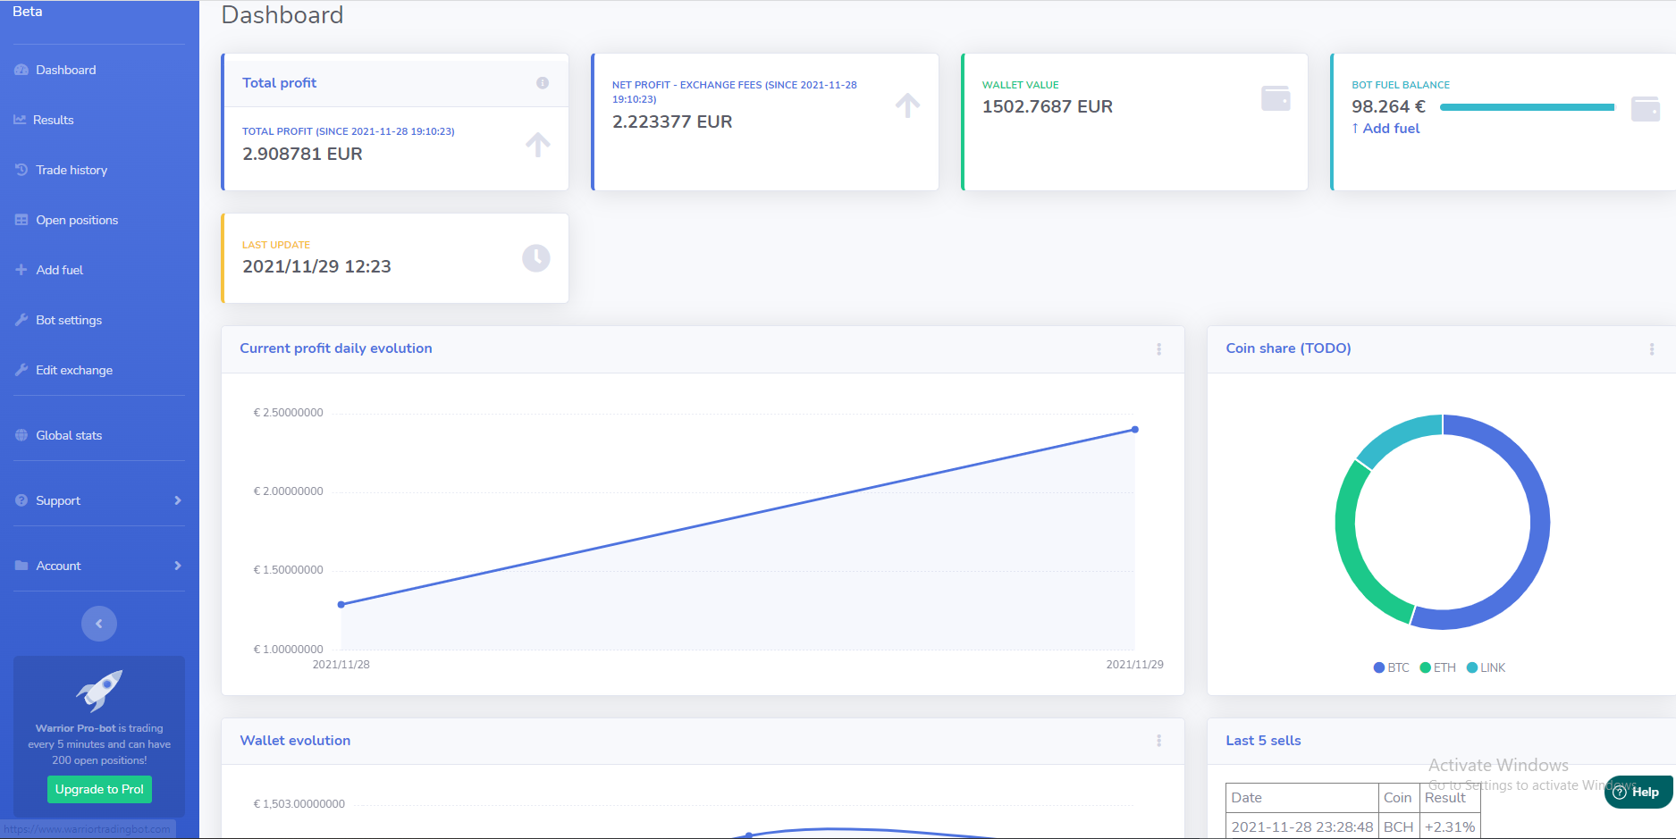Toggle BTC legend in Coin share chart
This screenshot has width=1676, height=839.
[x=1391, y=667]
